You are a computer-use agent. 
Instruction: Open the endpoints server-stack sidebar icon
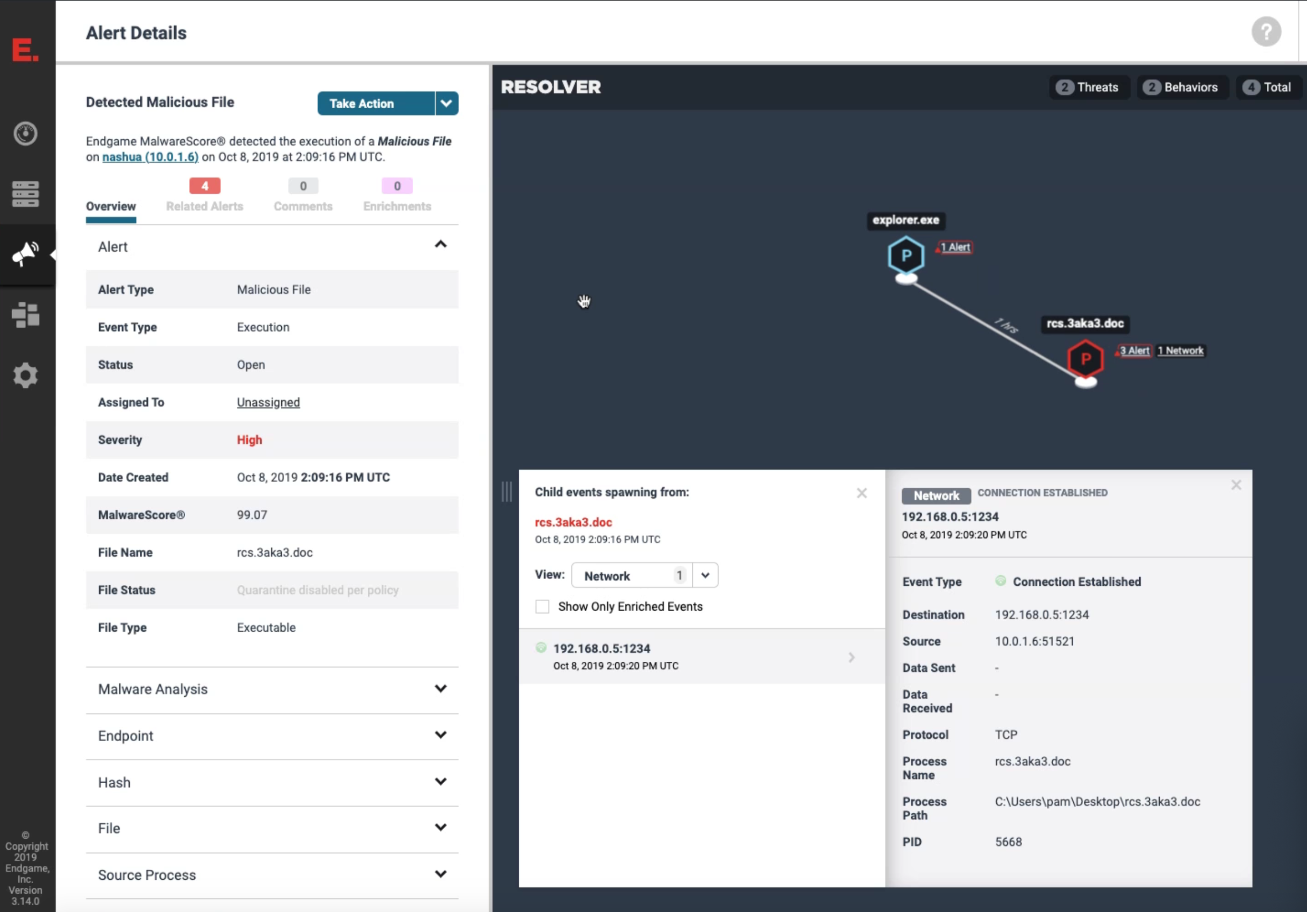pos(26,194)
